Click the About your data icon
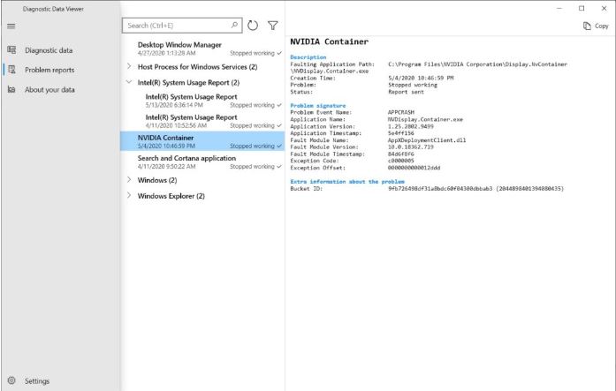Viewport: 616px width, 391px height. tap(11, 89)
